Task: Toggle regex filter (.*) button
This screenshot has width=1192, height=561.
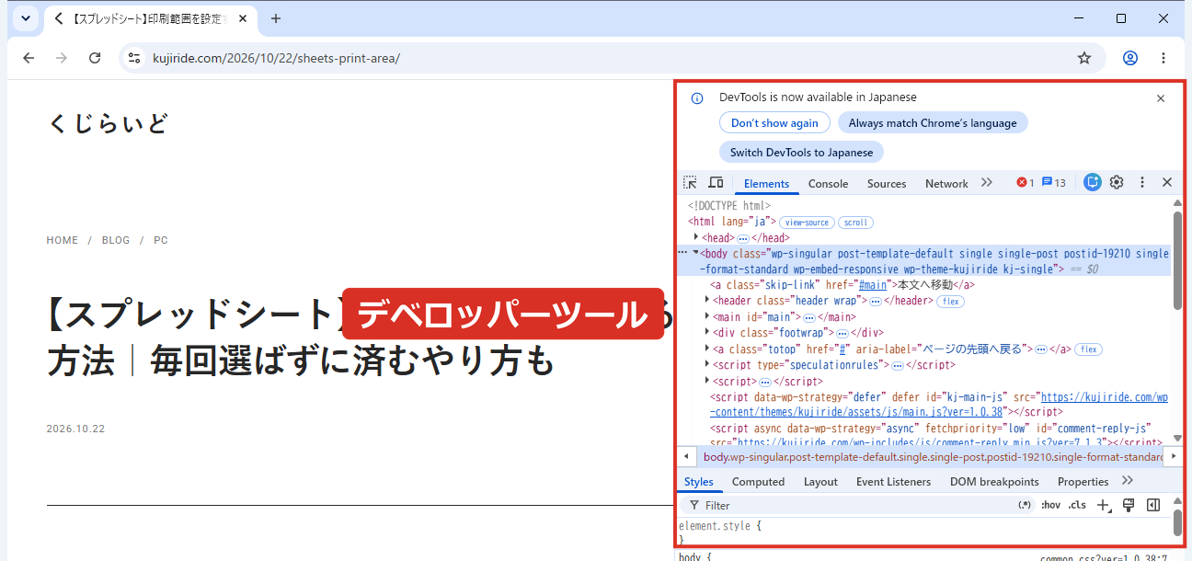Action: click(1025, 505)
